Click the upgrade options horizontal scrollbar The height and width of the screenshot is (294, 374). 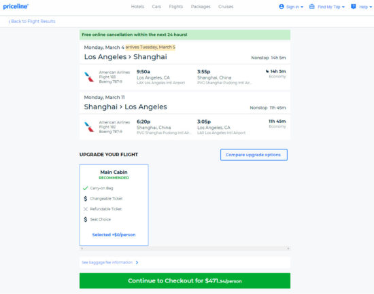click(185, 249)
